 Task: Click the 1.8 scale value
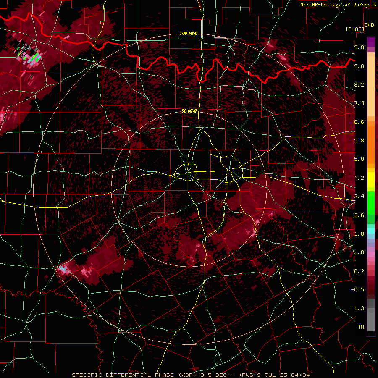(359, 234)
